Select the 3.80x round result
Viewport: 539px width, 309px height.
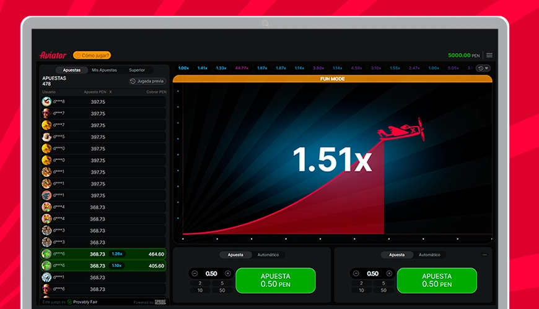[318, 68]
